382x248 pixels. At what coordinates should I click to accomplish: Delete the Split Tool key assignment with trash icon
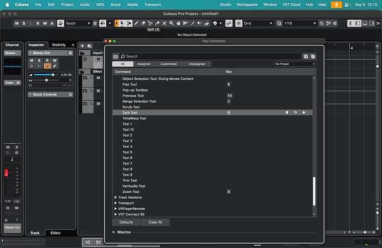coord(287,112)
